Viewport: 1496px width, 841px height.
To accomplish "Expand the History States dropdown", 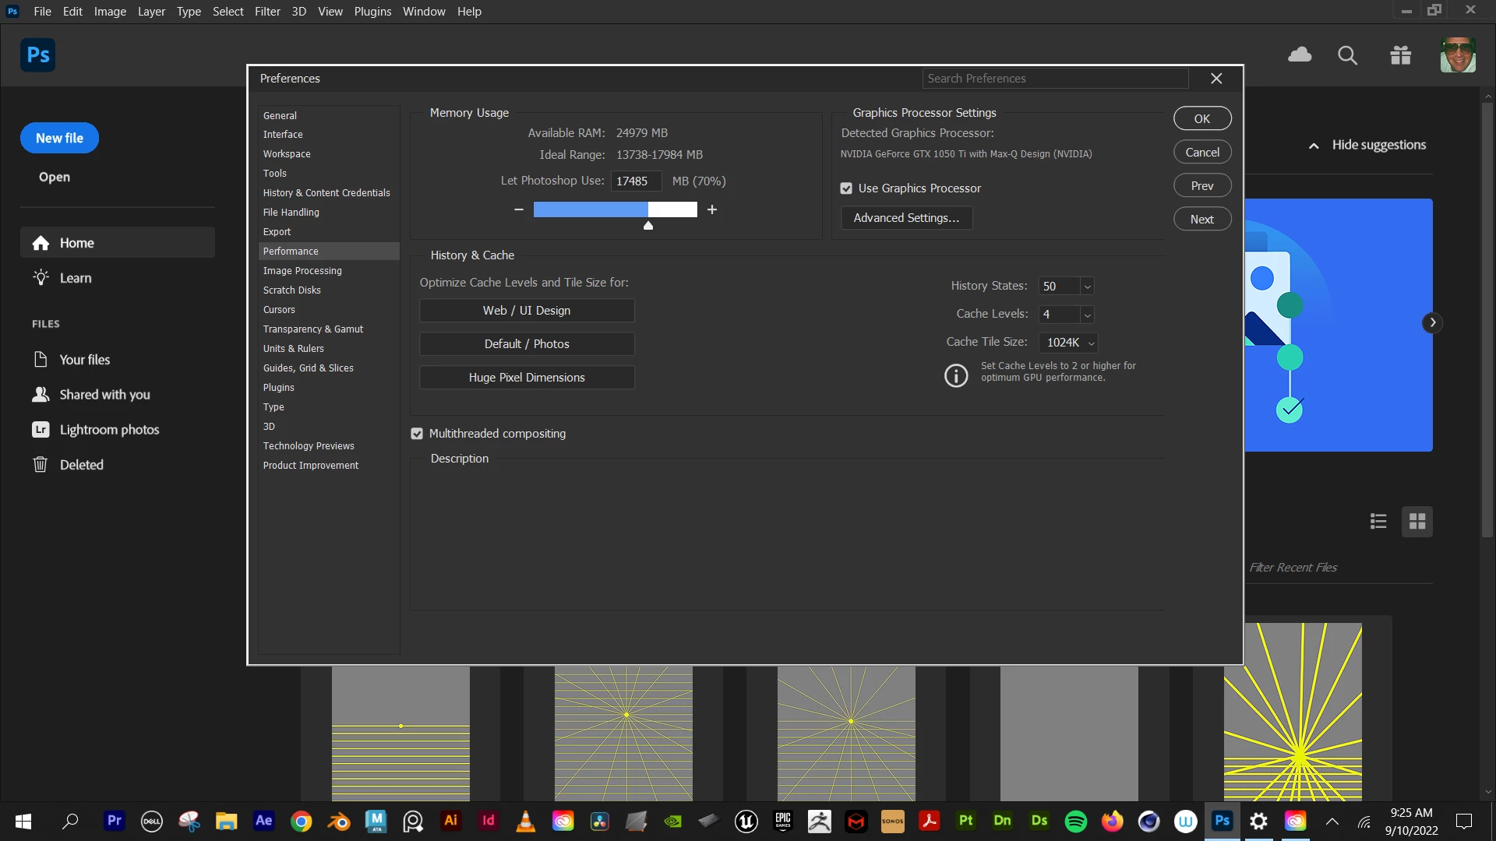I will 1088,287.
